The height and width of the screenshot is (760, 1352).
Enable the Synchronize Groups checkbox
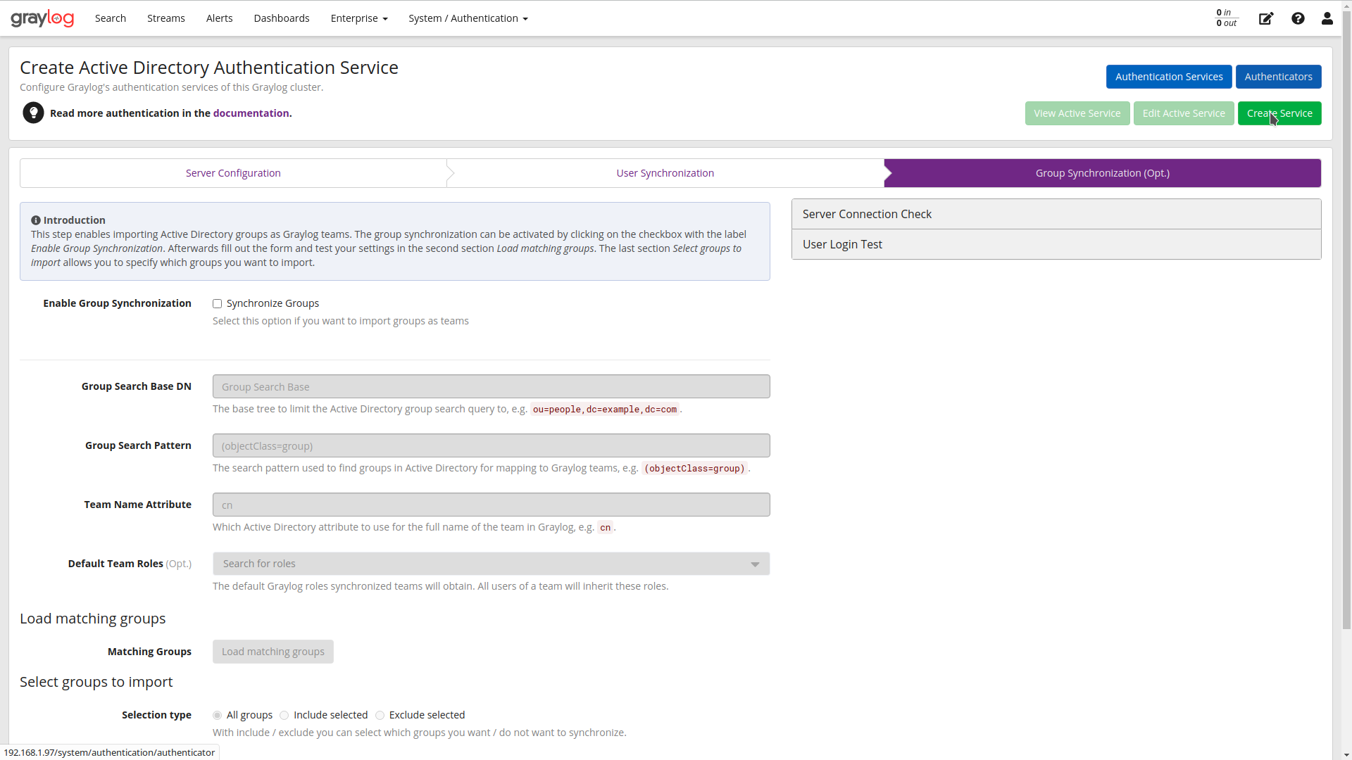pyautogui.click(x=217, y=303)
